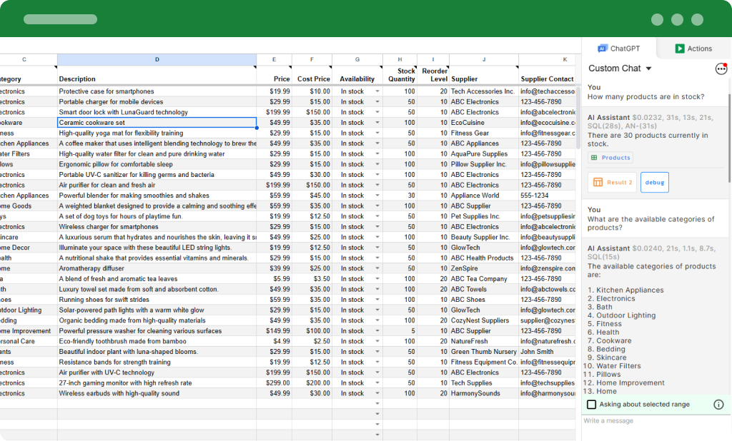Open Availability dropdown for Wireless earbuds row

pos(377,393)
